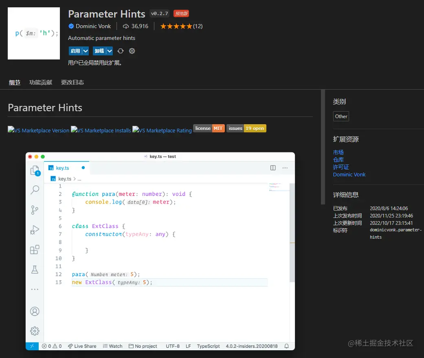The image size is (424, 358).
Task: Click the Accounts person icon in demo sidebar
Action: (35, 312)
